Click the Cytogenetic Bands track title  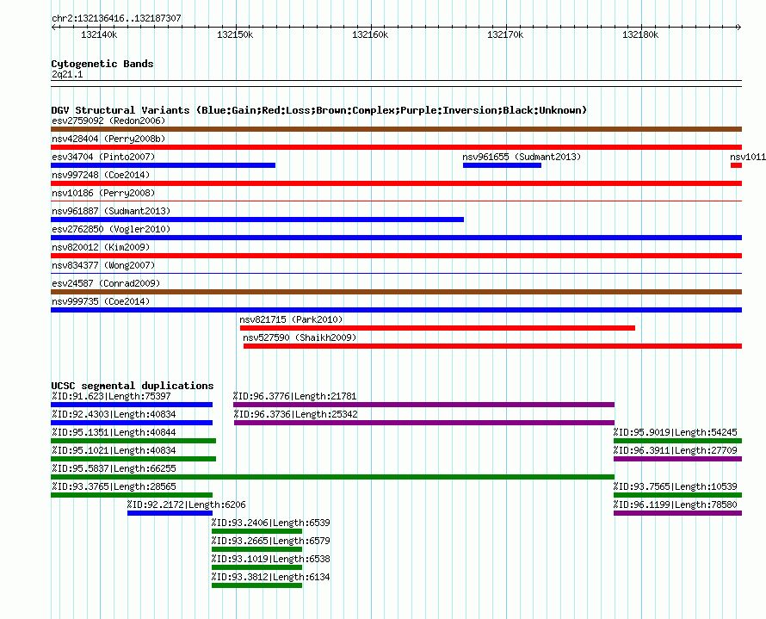point(102,64)
